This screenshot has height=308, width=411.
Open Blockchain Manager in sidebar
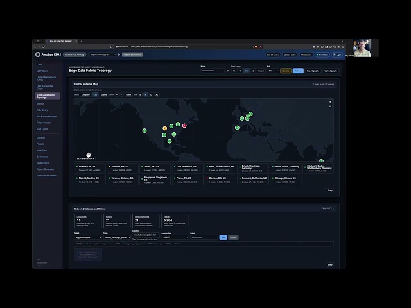click(x=46, y=116)
